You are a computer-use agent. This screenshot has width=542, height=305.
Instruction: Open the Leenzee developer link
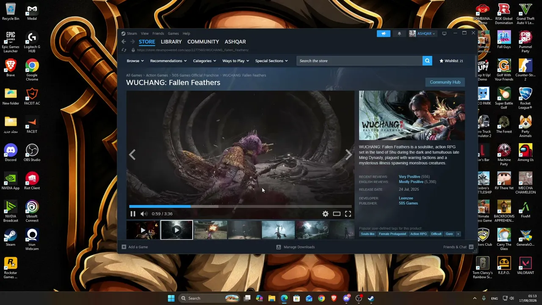(406, 198)
